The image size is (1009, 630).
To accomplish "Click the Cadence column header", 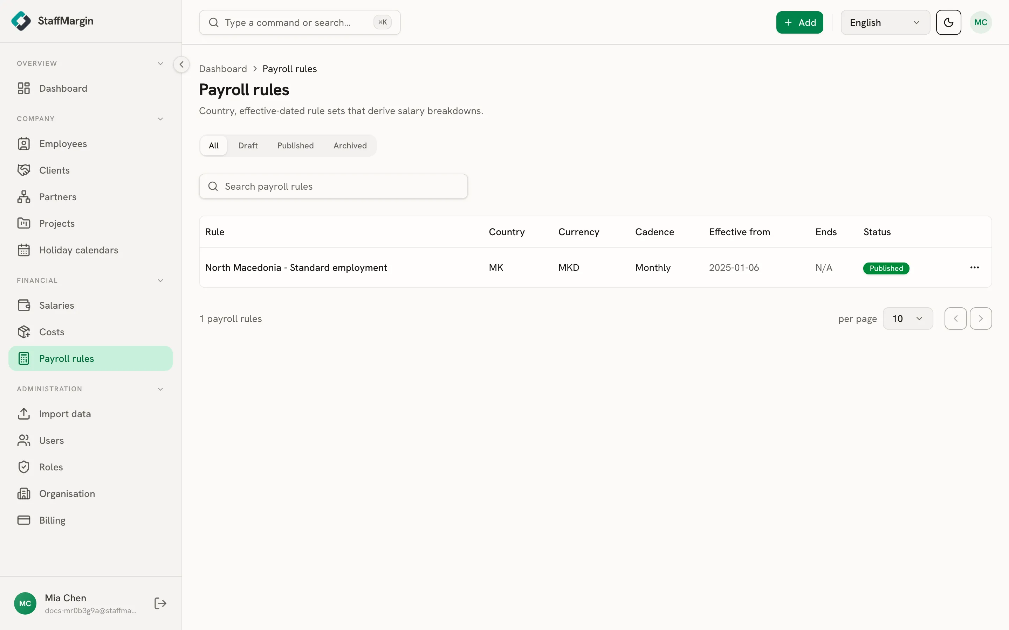I will 654,232.
